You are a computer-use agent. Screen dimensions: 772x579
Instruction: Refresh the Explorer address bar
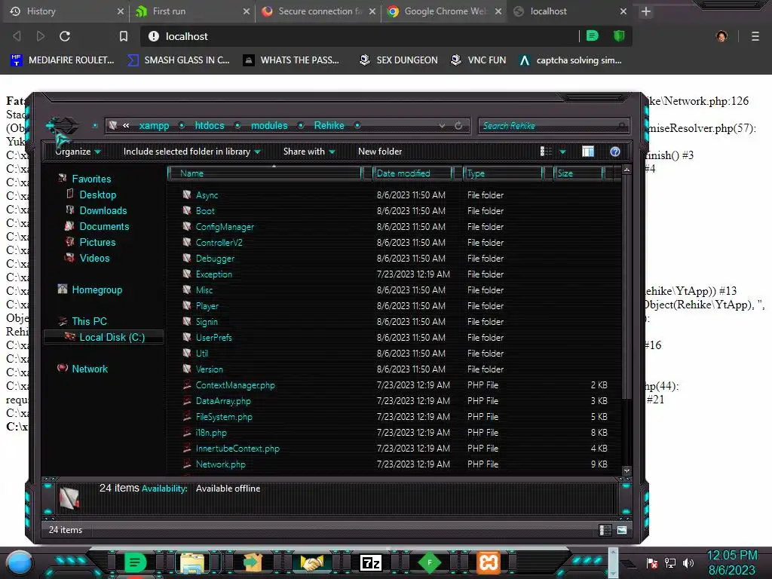tap(458, 126)
